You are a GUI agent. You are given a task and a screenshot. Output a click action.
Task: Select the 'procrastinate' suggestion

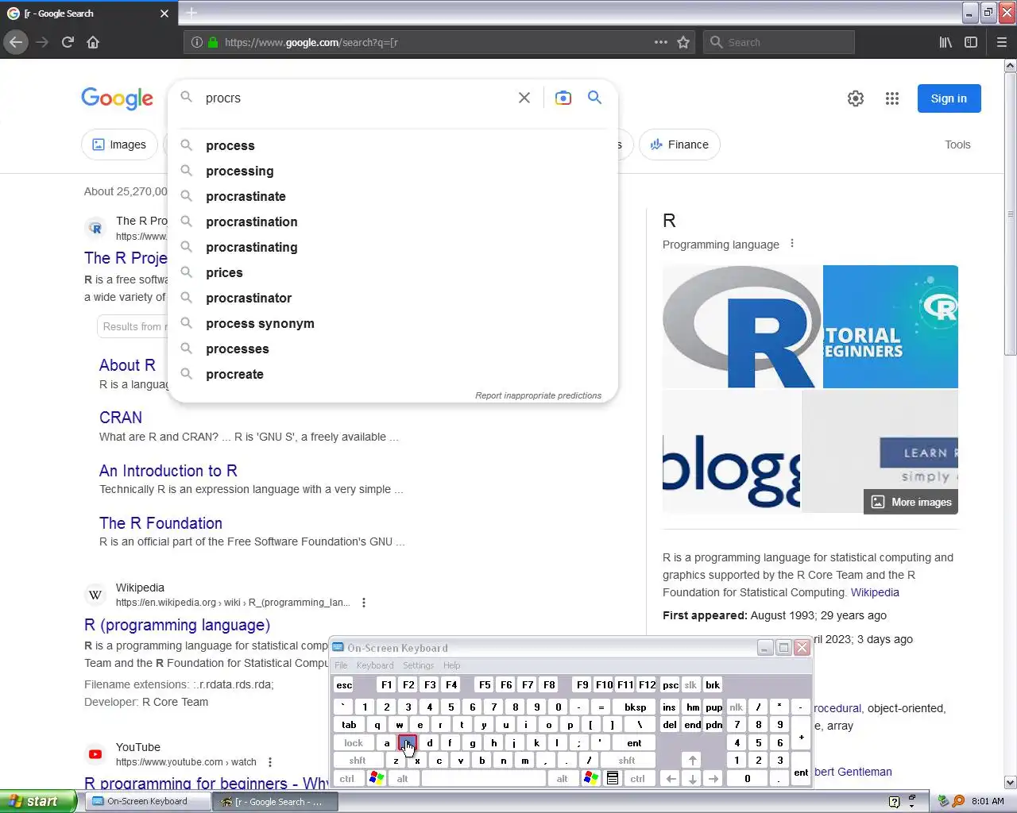click(393, 196)
